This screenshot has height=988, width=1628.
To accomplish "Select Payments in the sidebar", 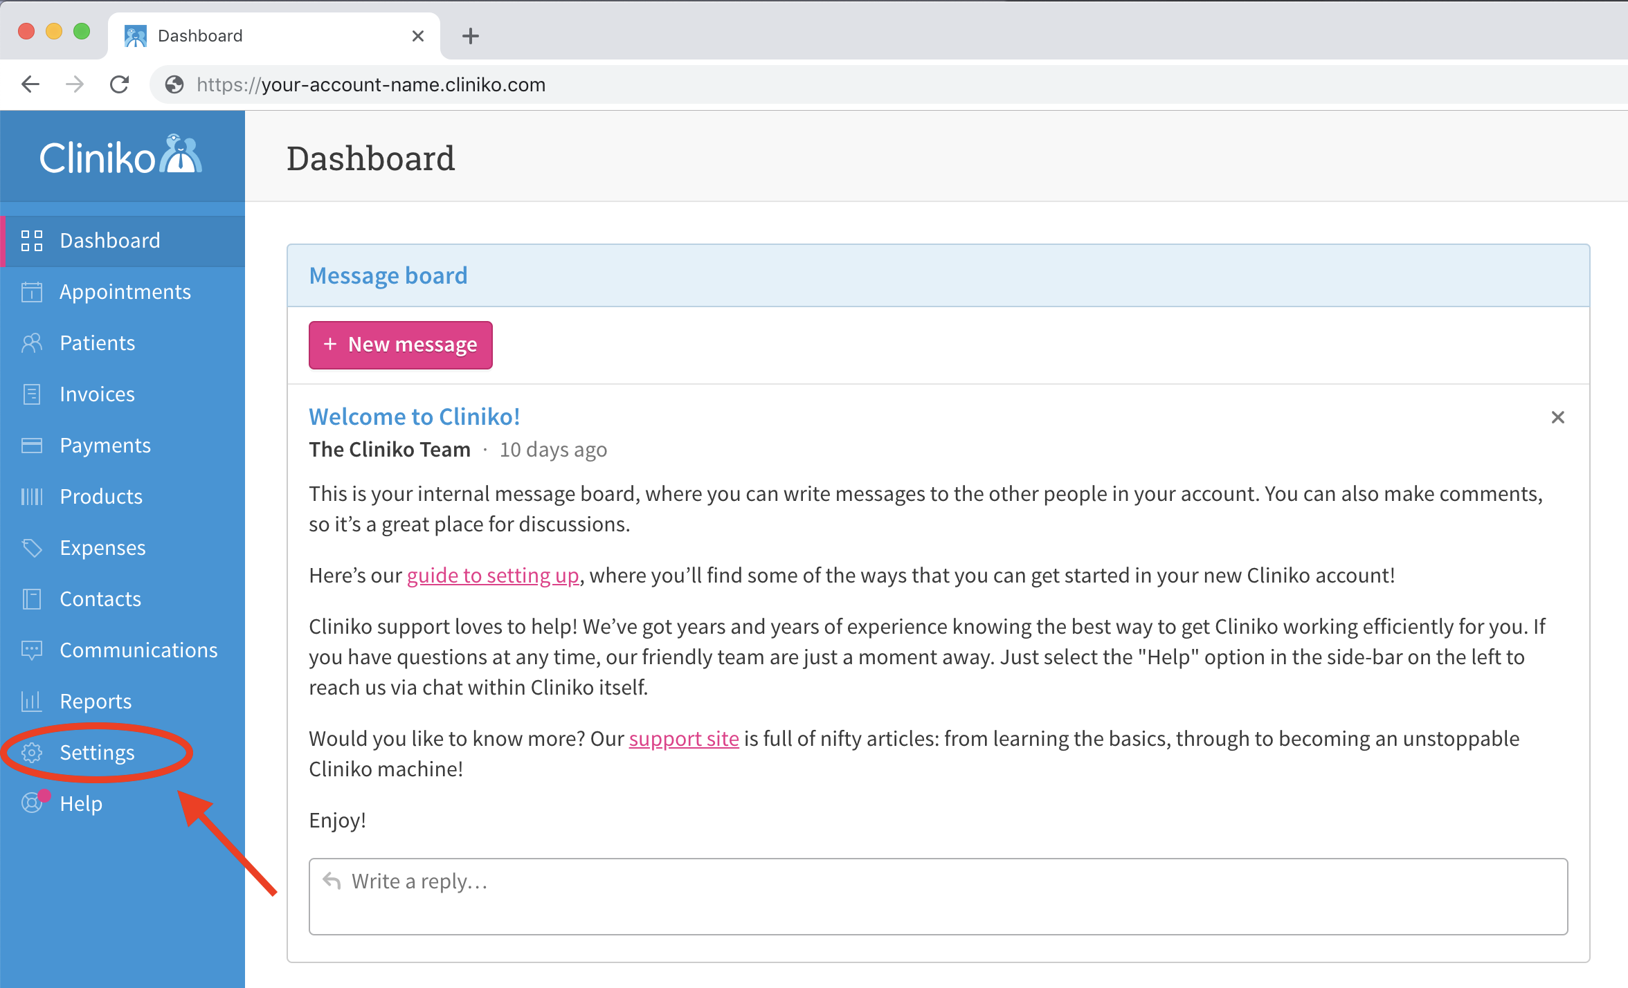I will [x=123, y=446].
